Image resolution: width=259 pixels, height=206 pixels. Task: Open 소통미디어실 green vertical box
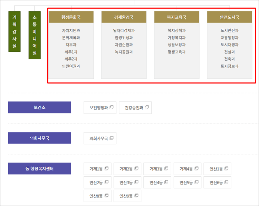pyautogui.click(x=35, y=35)
